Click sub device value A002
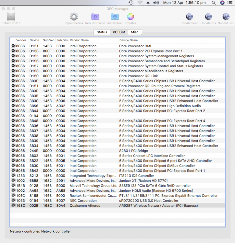Screen dimensions: 235x243 click(61, 106)
